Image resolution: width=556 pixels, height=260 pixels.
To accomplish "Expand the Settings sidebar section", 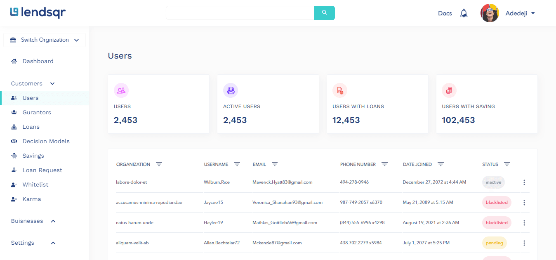I will 53,243.
